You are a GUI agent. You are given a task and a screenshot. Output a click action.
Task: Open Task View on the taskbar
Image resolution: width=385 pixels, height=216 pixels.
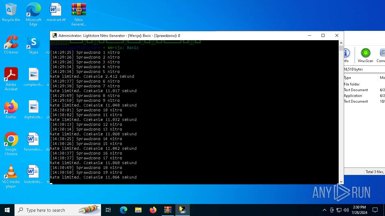tap(108, 210)
